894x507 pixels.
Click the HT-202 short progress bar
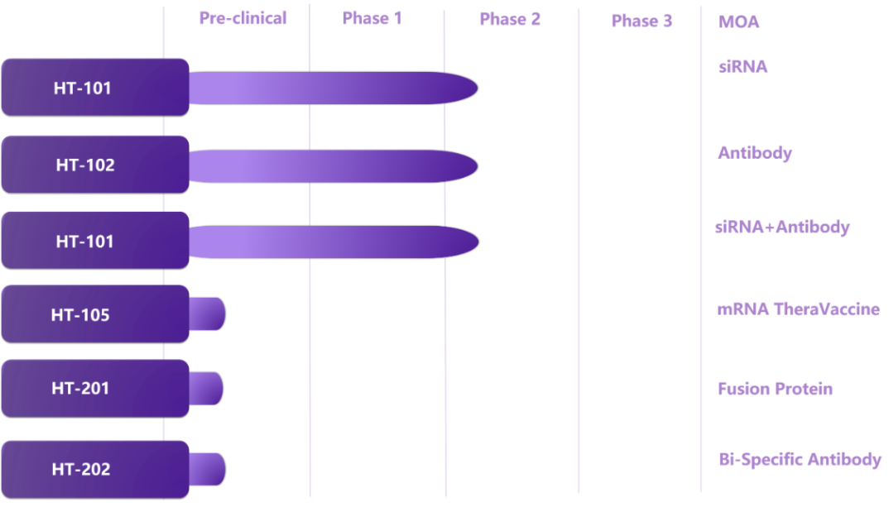tap(208, 470)
